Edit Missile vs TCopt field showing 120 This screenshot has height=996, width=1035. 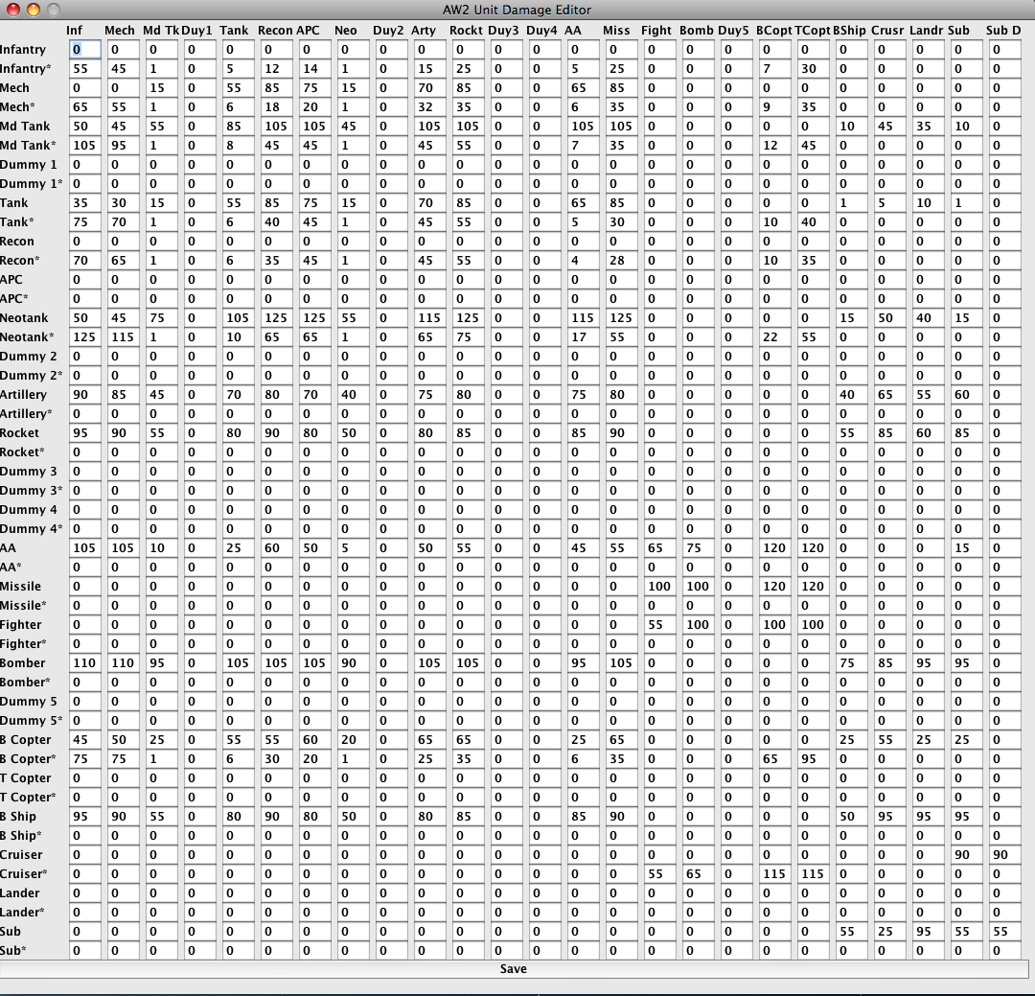tap(812, 586)
